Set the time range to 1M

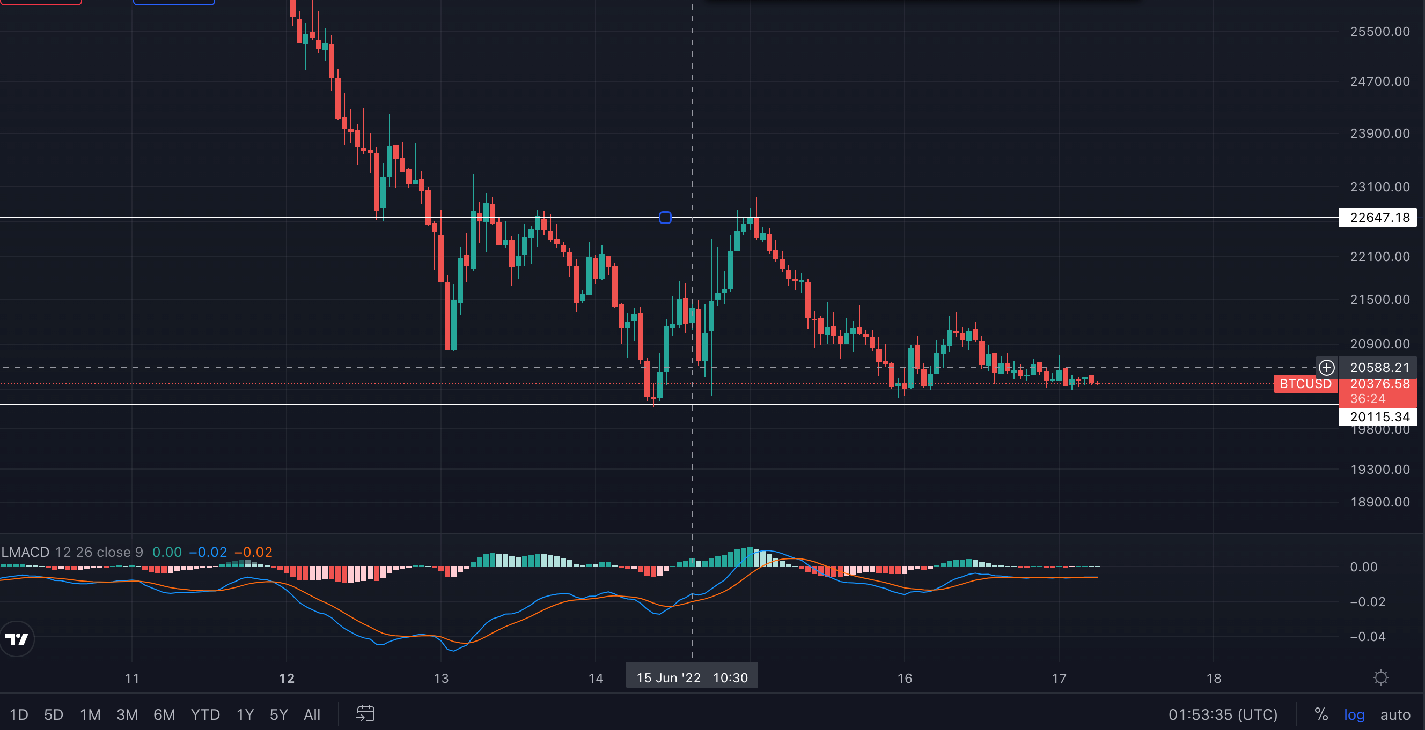click(90, 714)
